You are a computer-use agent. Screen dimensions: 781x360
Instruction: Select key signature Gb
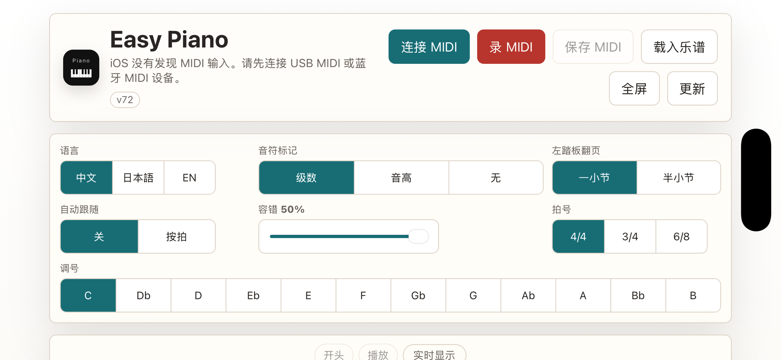point(418,295)
